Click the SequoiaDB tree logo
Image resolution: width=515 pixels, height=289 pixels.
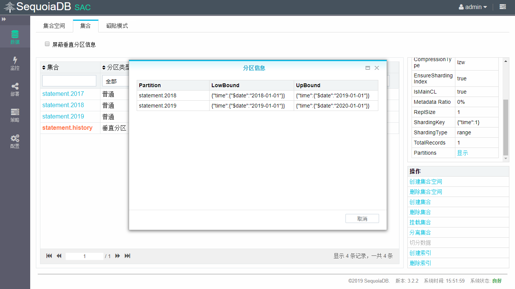[9, 7]
